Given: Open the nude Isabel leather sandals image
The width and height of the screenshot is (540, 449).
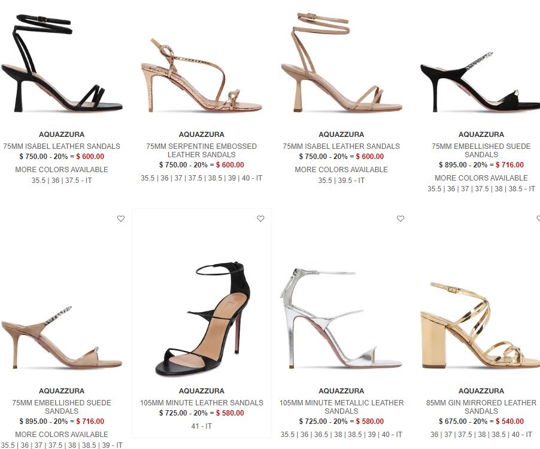Looking at the screenshot, I should point(341,63).
